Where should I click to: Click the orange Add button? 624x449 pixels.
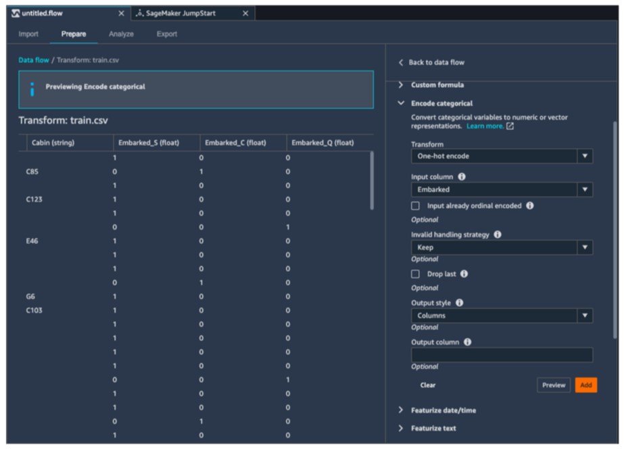click(x=585, y=385)
